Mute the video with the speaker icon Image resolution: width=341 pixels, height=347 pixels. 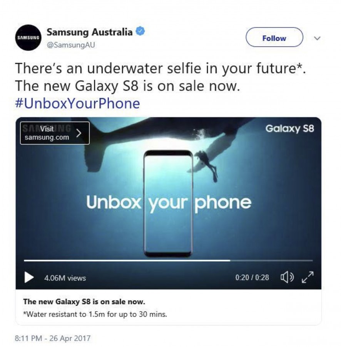287,277
